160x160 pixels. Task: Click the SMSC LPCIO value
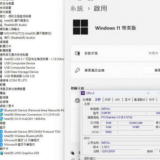pyautogui.click(x=108, y=132)
